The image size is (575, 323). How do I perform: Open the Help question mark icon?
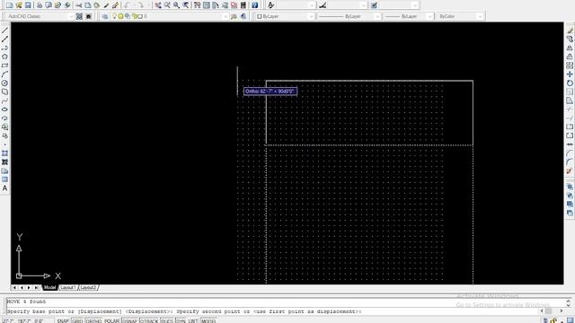click(255, 5)
